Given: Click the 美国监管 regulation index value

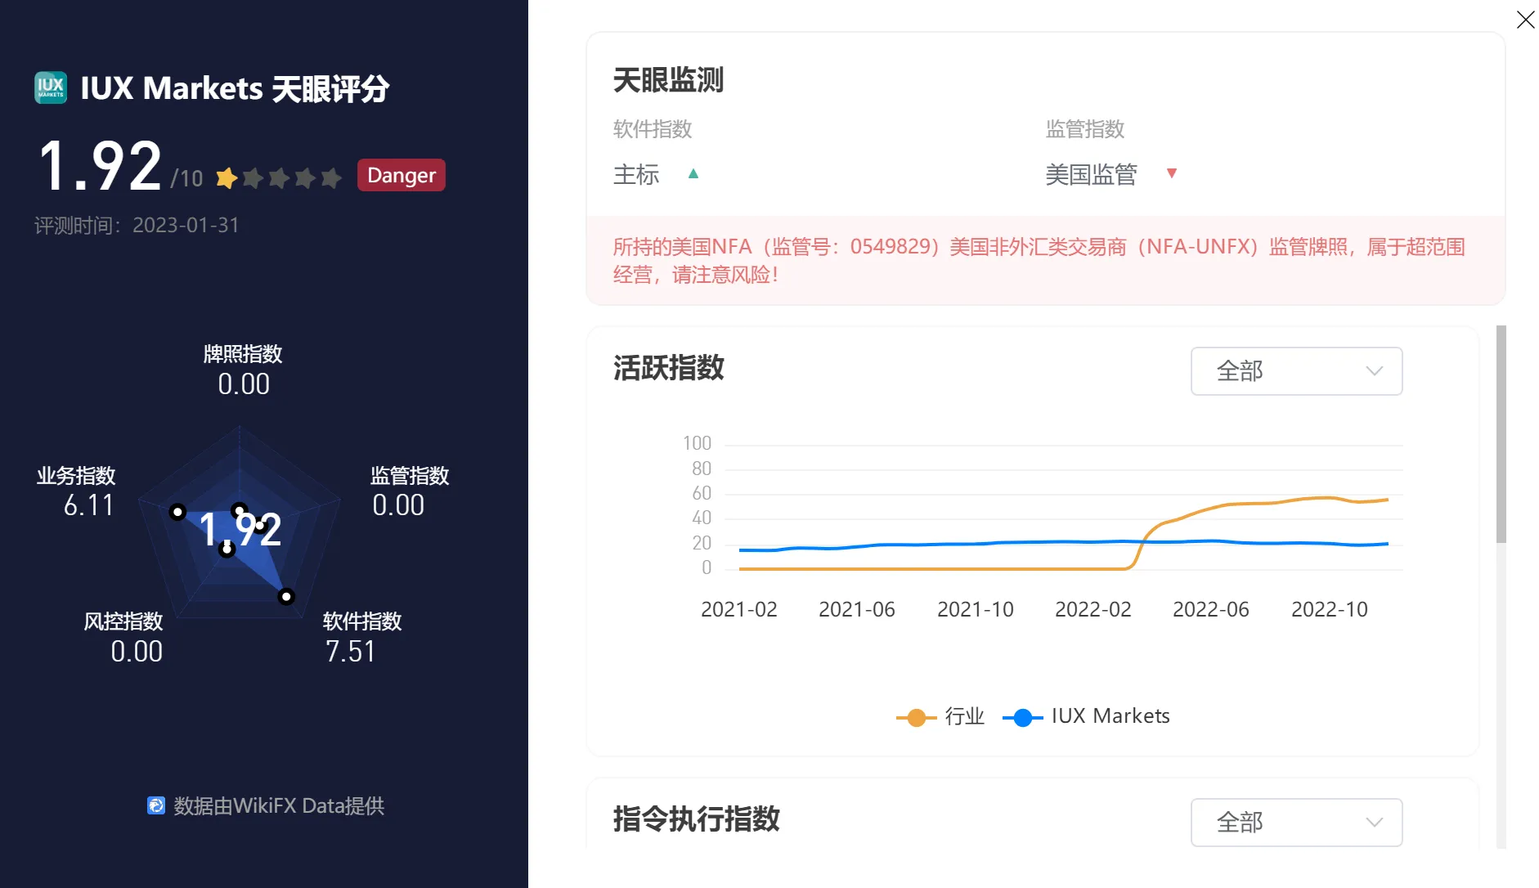Looking at the screenshot, I should coord(1091,174).
